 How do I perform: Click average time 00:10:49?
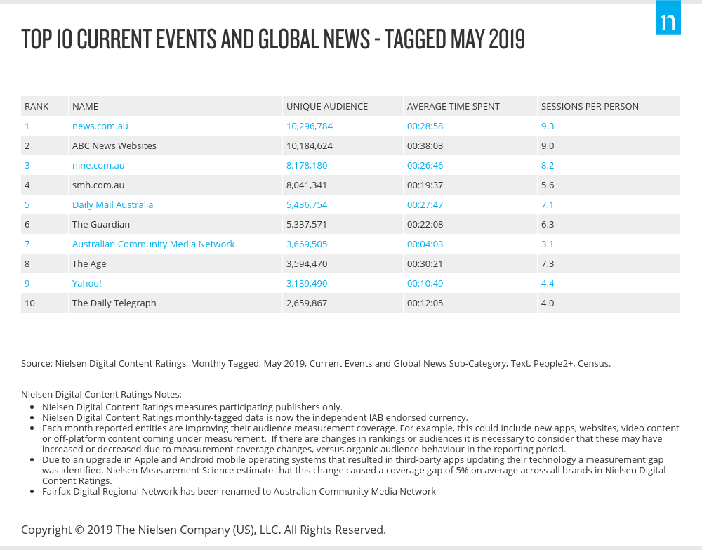click(425, 284)
